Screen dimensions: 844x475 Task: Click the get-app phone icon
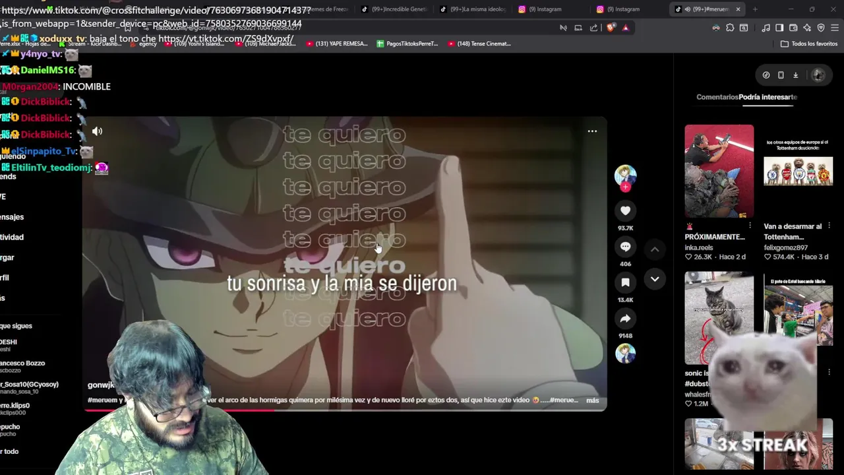tap(781, 75)
